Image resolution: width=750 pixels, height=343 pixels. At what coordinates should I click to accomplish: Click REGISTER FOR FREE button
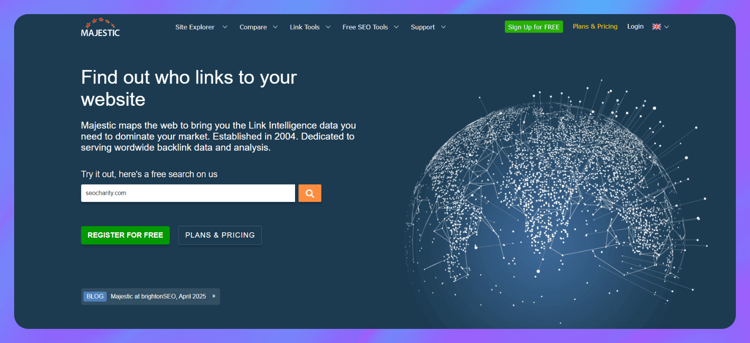[125, 235]
